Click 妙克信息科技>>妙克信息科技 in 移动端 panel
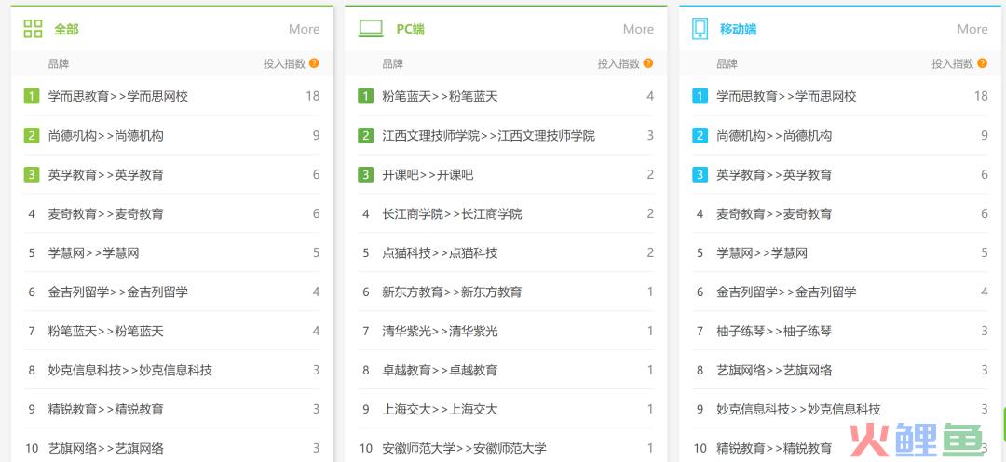The height and width of the screenshot is (462, 1006). [799, 410]
